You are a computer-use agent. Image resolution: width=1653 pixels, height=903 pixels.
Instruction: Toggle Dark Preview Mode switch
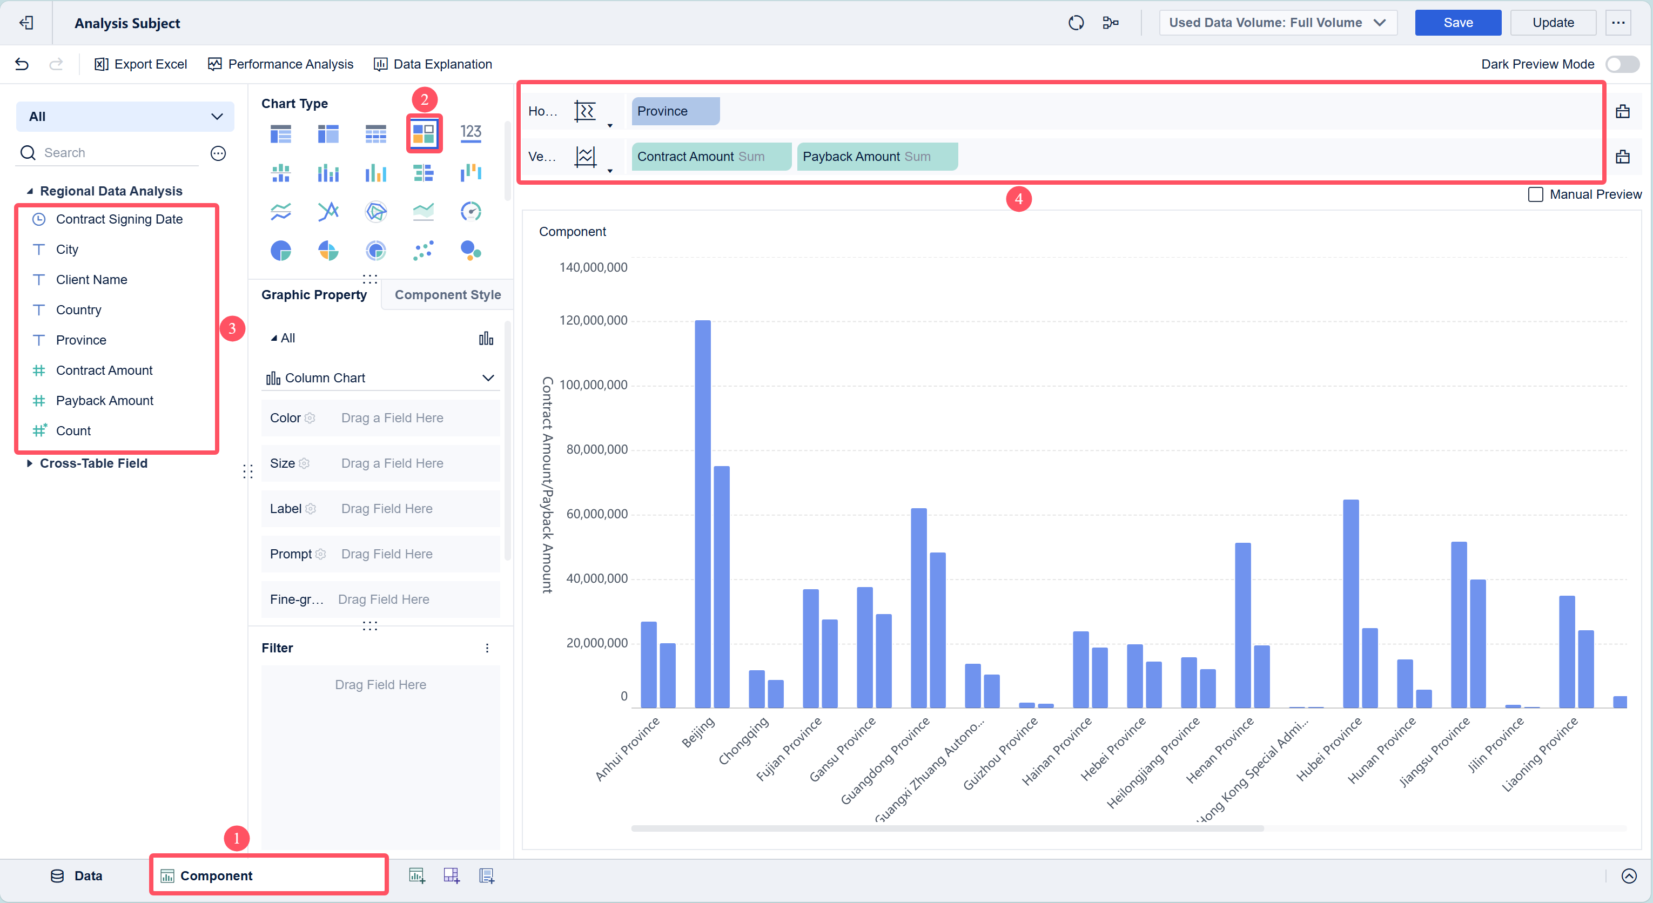point(1622,64)
